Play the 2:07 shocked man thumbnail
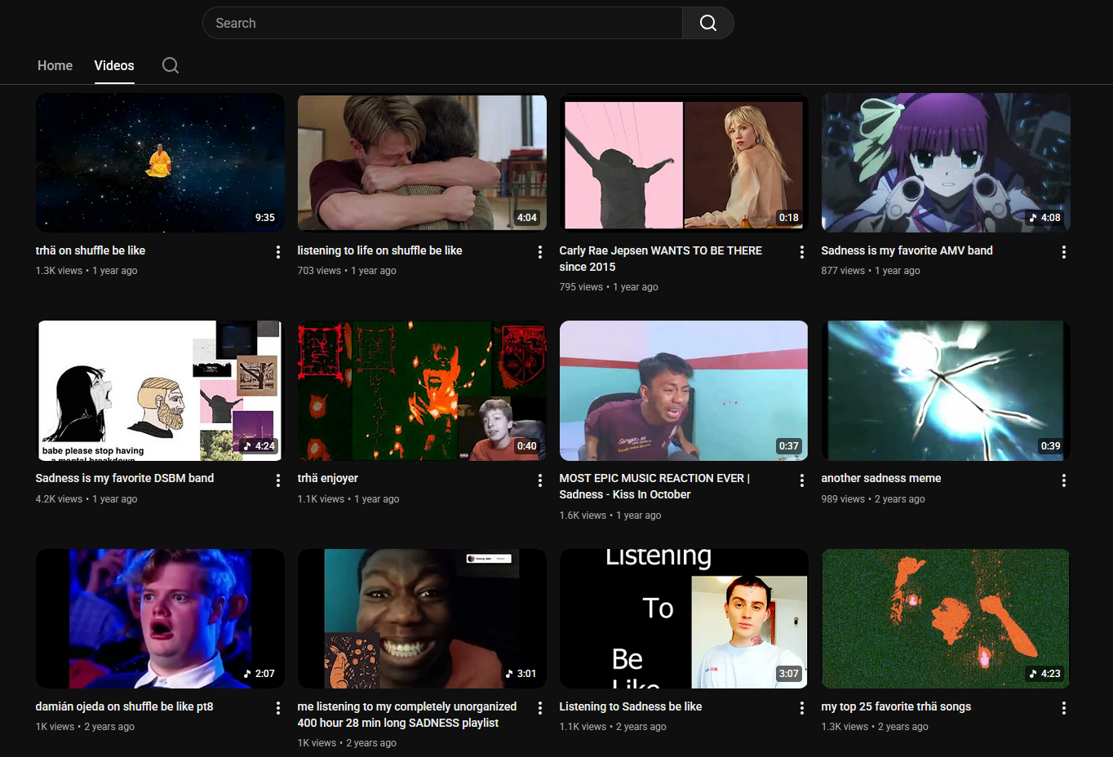The width and height of the screenshot is (1113, 757). point(160,618)
